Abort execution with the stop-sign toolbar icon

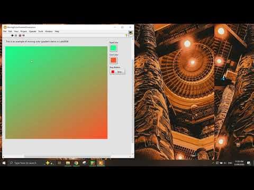pyautogui.click(x=20, y=35)
